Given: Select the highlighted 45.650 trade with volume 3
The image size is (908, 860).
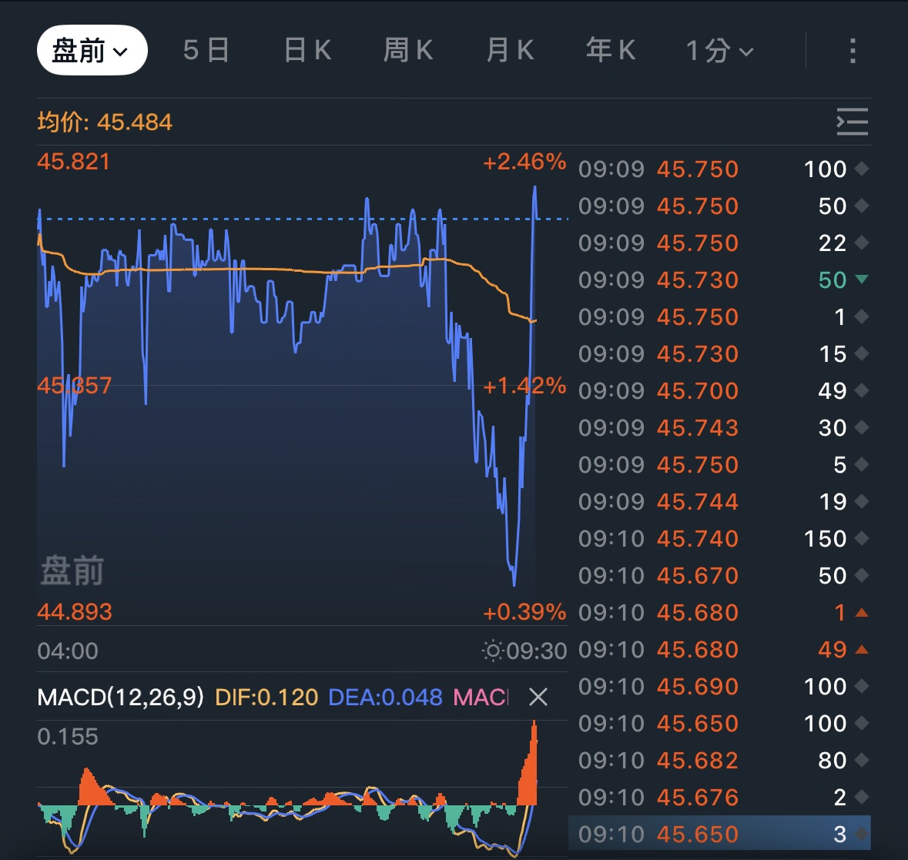Looking at the screenshot, I should coord(719,833).
